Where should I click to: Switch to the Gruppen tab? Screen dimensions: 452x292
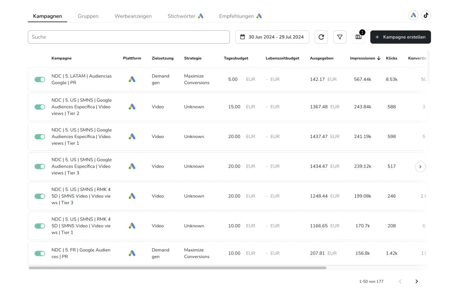click(x=88, y=16)
